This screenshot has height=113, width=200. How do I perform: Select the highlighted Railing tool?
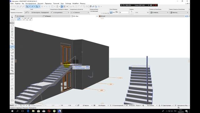click(x=12, y=47)
